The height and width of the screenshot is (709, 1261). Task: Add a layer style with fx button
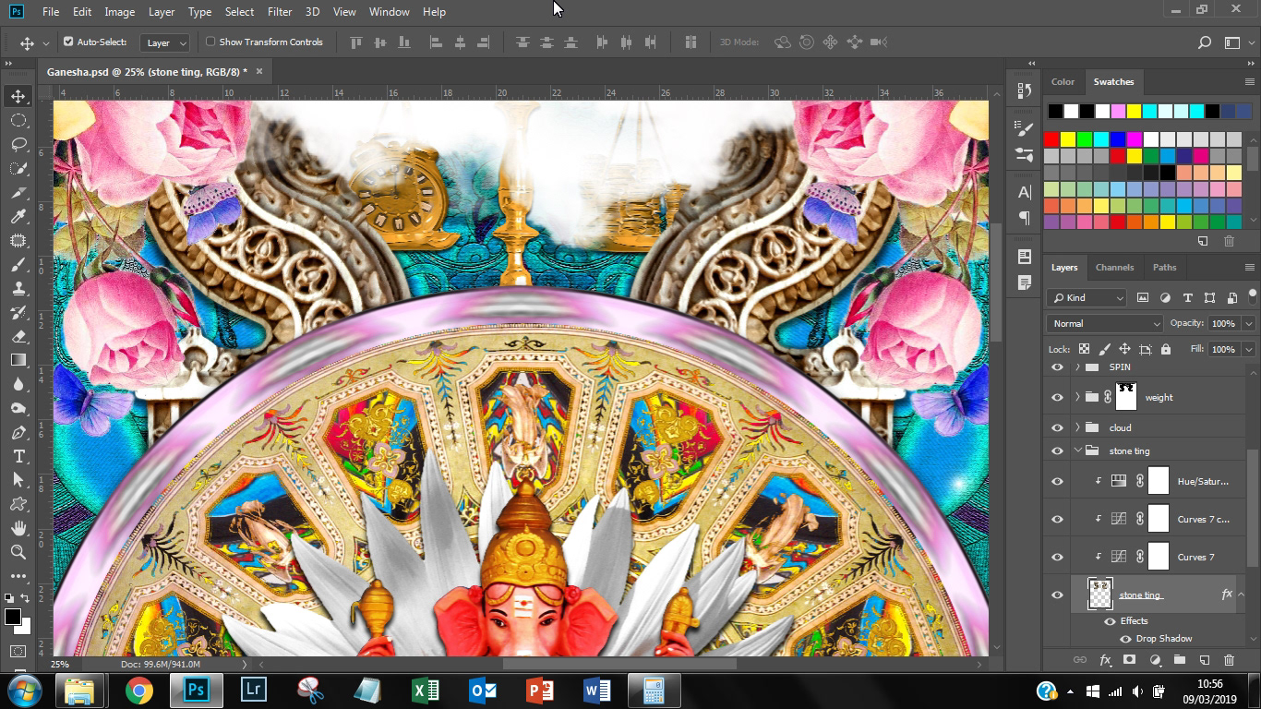click(x=1105, y=660)
